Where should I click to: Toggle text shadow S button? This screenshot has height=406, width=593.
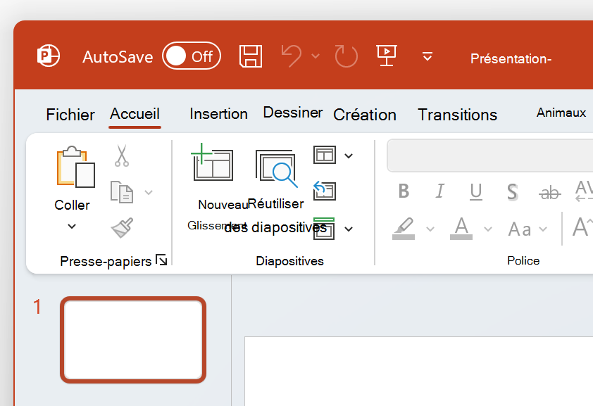[512, 192]
